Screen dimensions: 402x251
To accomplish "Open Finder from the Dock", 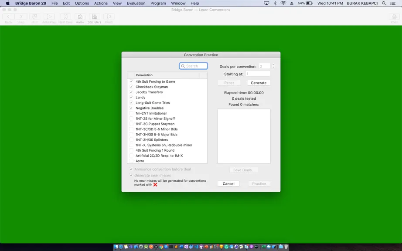I will tap(116, 247).
